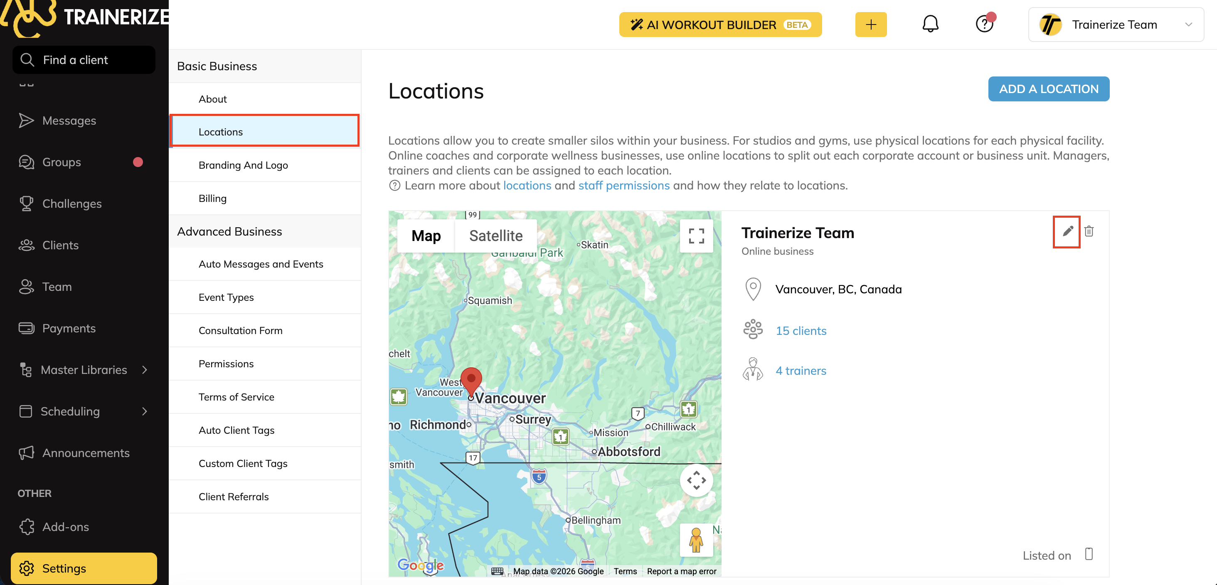1217x585 pixels.
Task: Click the search magnifier in Find a client
Action: (x=27, y=60)
